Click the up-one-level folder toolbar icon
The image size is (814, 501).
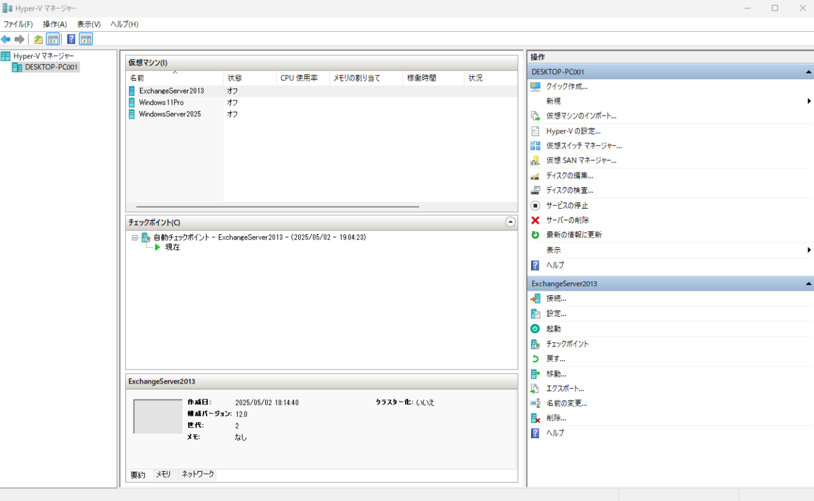coord(39,39)
